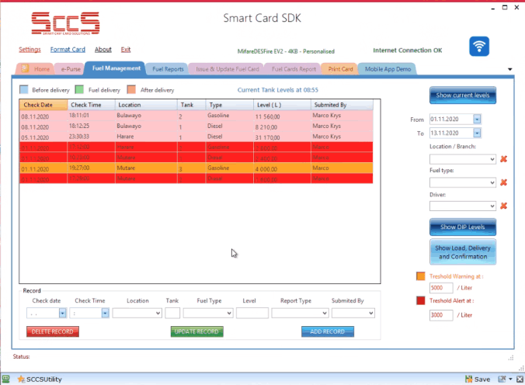
Task: Open the From date calendar picker
Action: point(477,120)
